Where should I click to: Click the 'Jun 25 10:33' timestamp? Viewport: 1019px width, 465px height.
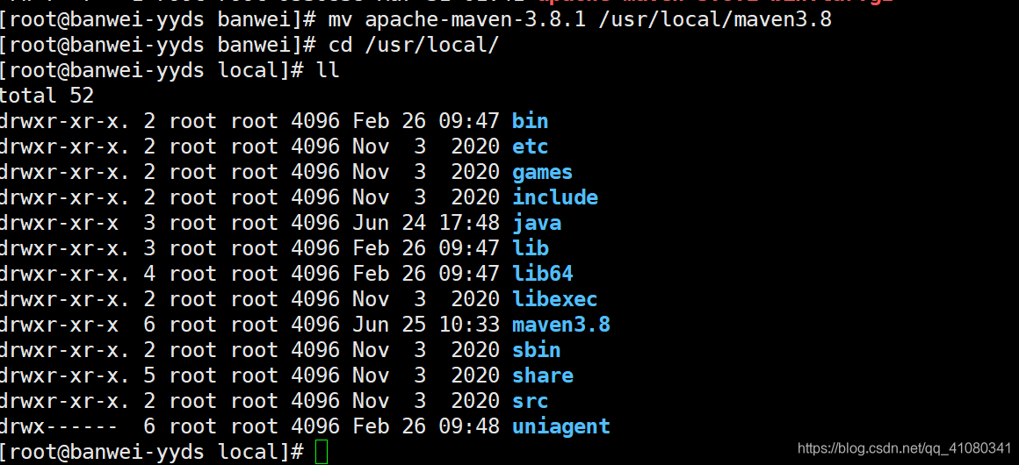[426, 325]
